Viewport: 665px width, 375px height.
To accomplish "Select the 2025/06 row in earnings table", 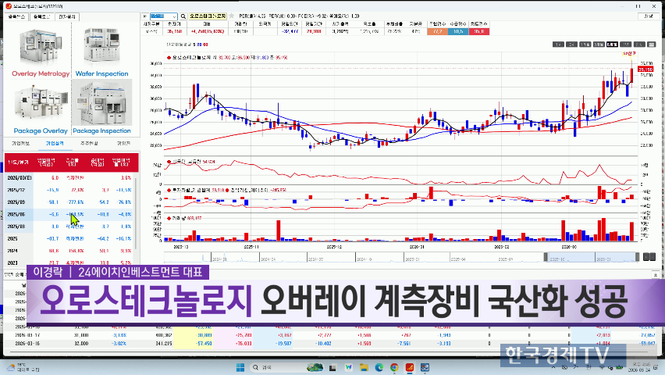I will coord(69,212).
